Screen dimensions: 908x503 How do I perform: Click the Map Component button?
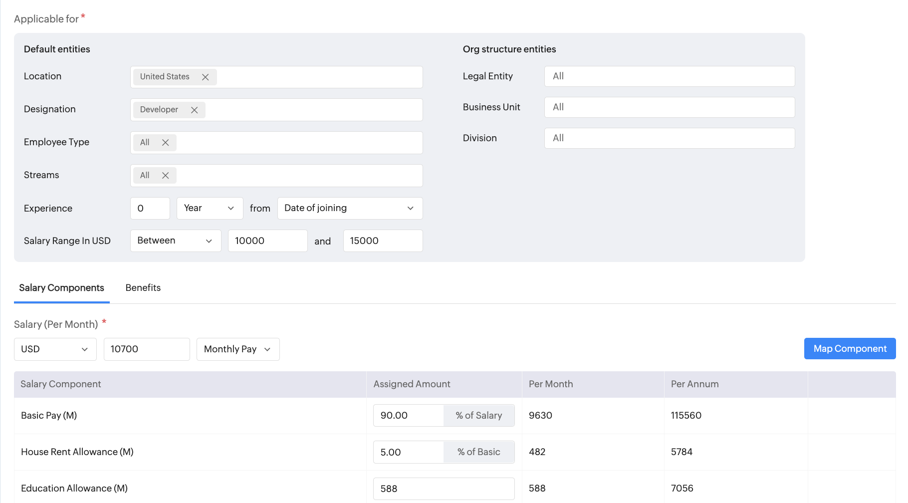point(849,349)
